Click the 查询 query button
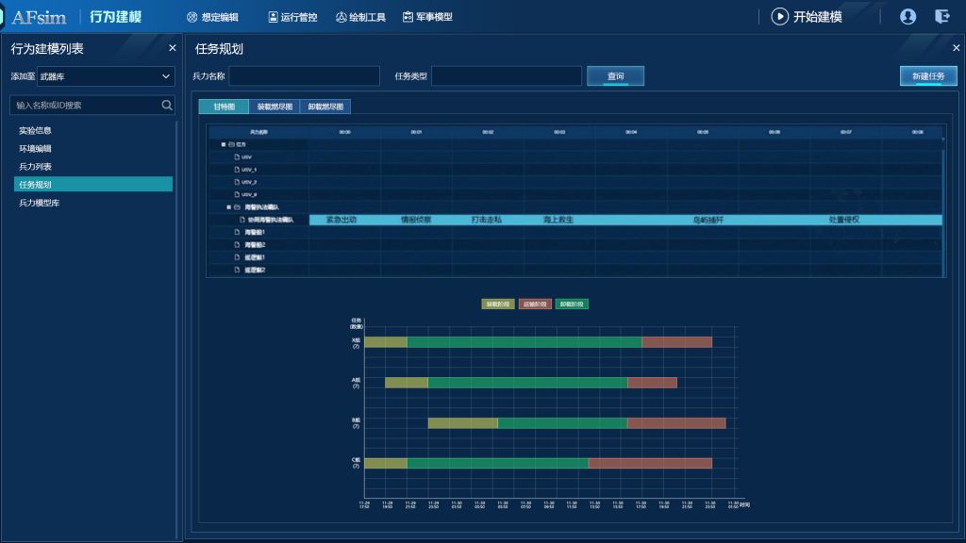The height and width of the screenshot is (543, 966). pos(615,76)
